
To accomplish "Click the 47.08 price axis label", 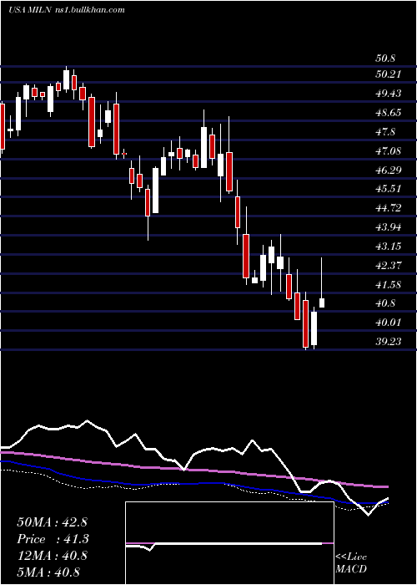I will 389,151.
